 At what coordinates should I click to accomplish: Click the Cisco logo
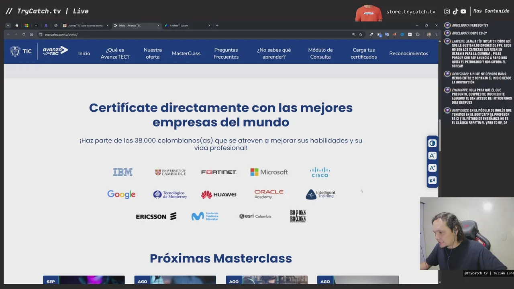click(320, 172)
